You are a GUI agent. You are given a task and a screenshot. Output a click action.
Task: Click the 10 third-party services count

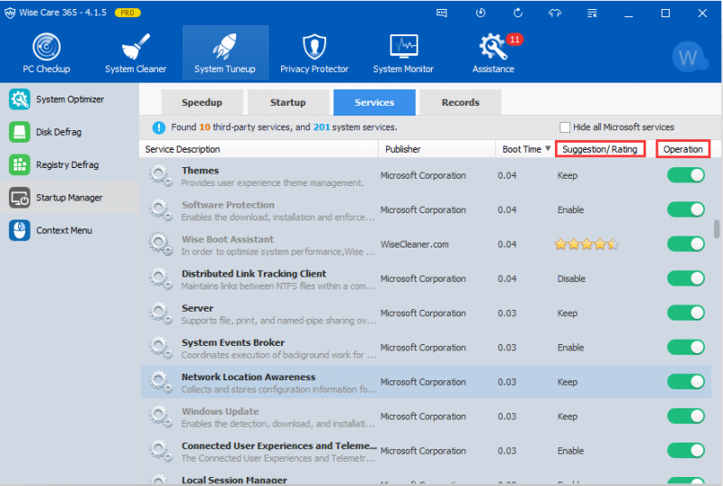click(x=204, y=127)
